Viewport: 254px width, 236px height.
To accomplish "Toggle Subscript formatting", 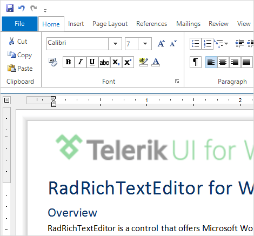I will click(x=116, y=62).
